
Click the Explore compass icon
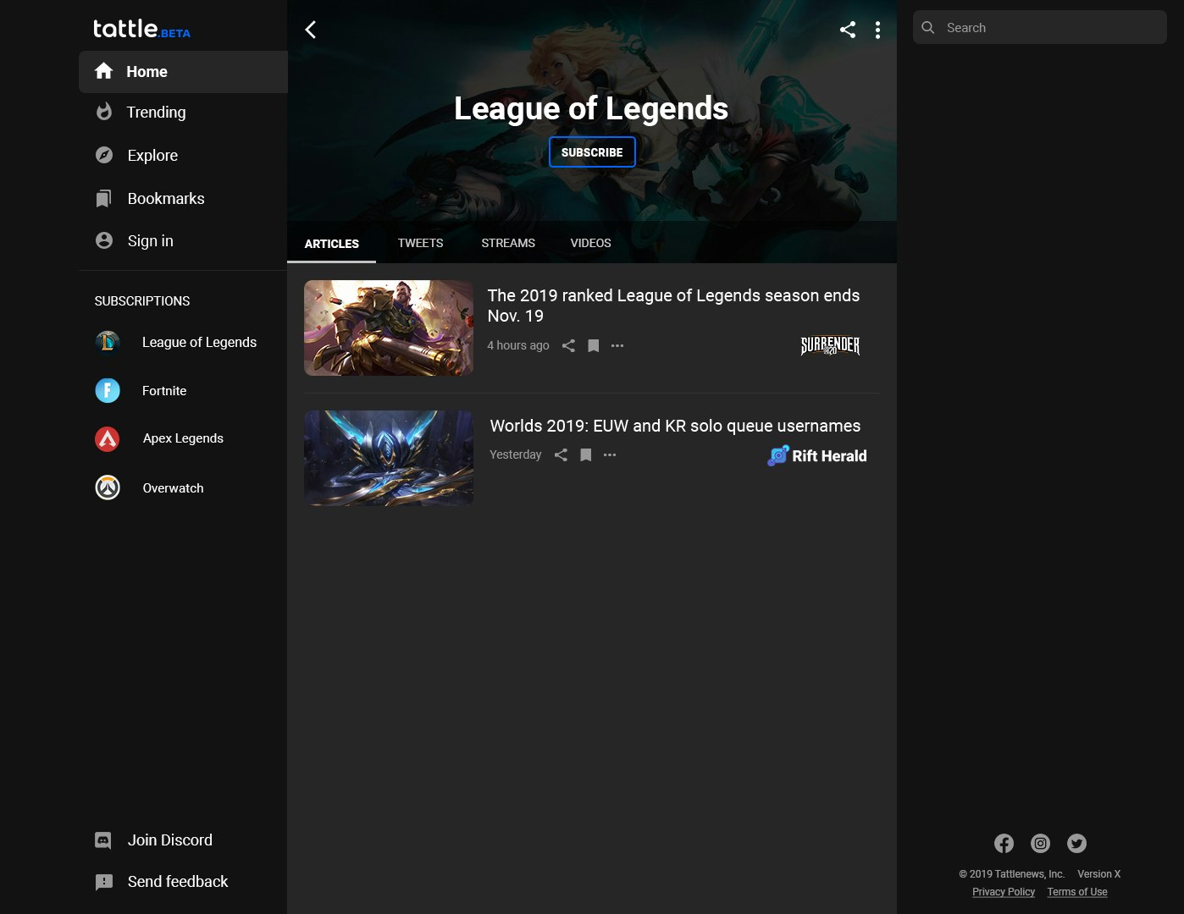click(x=104, y=155)
